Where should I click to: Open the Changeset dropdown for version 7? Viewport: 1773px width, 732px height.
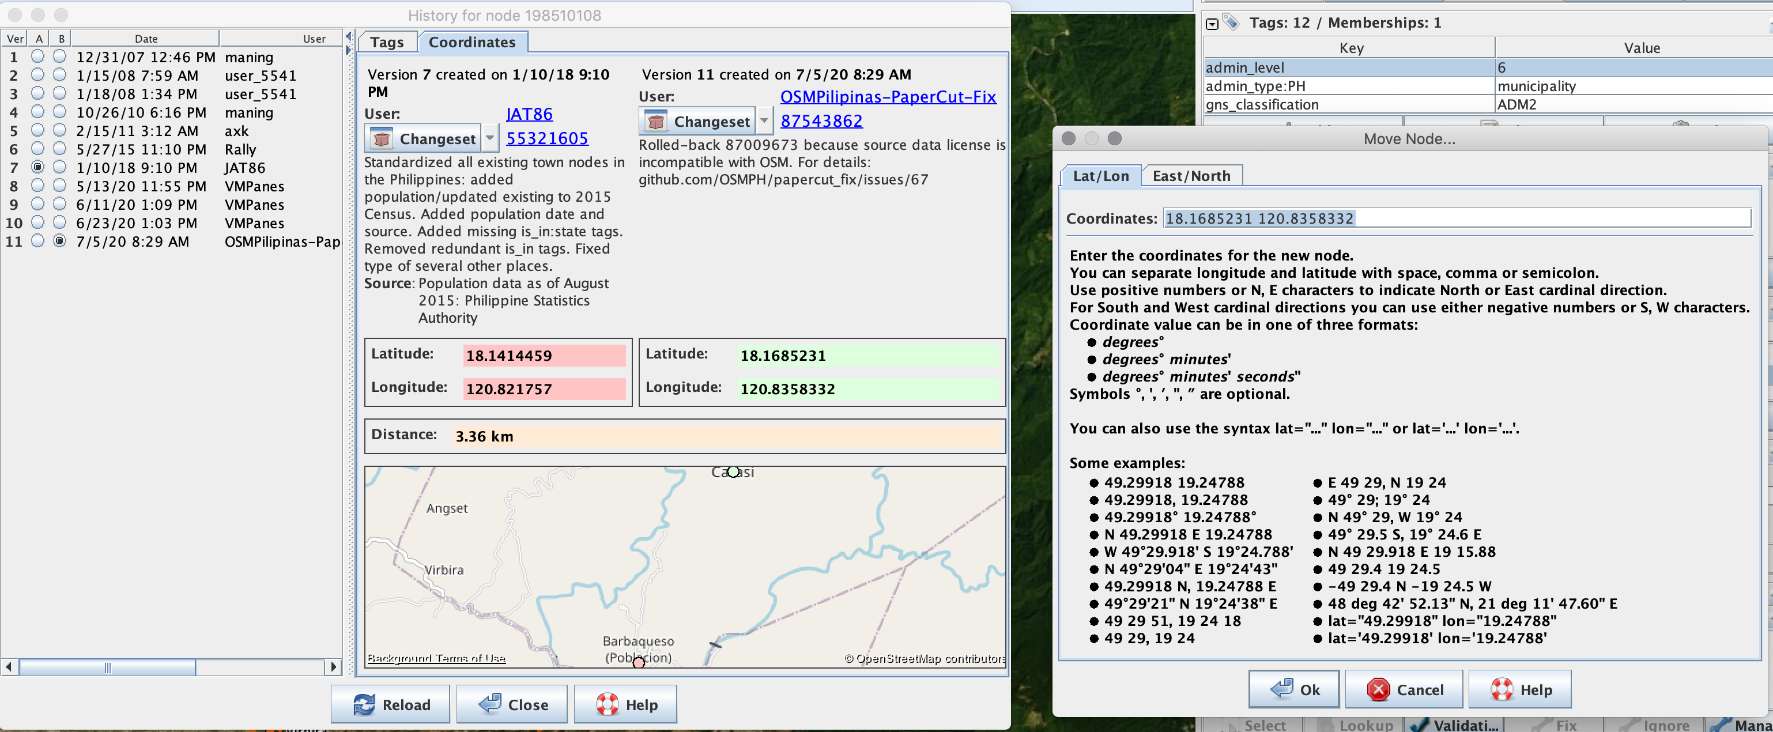point(490,138)
